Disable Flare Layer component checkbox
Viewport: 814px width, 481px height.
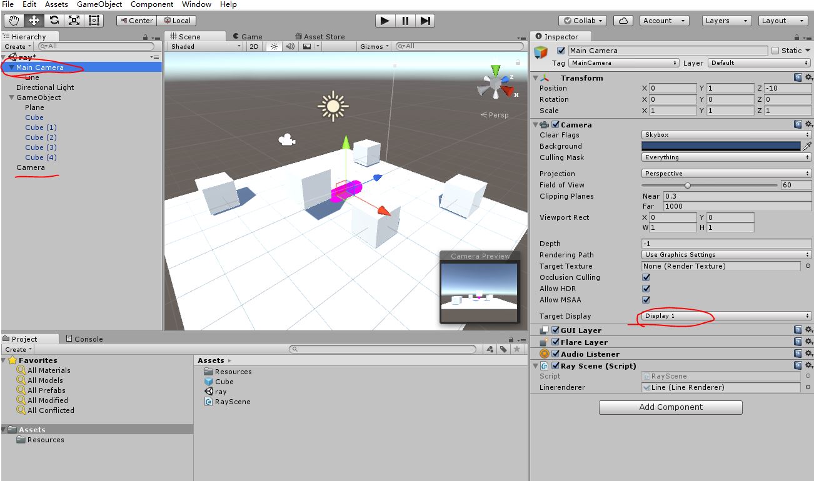click(555, 342)
